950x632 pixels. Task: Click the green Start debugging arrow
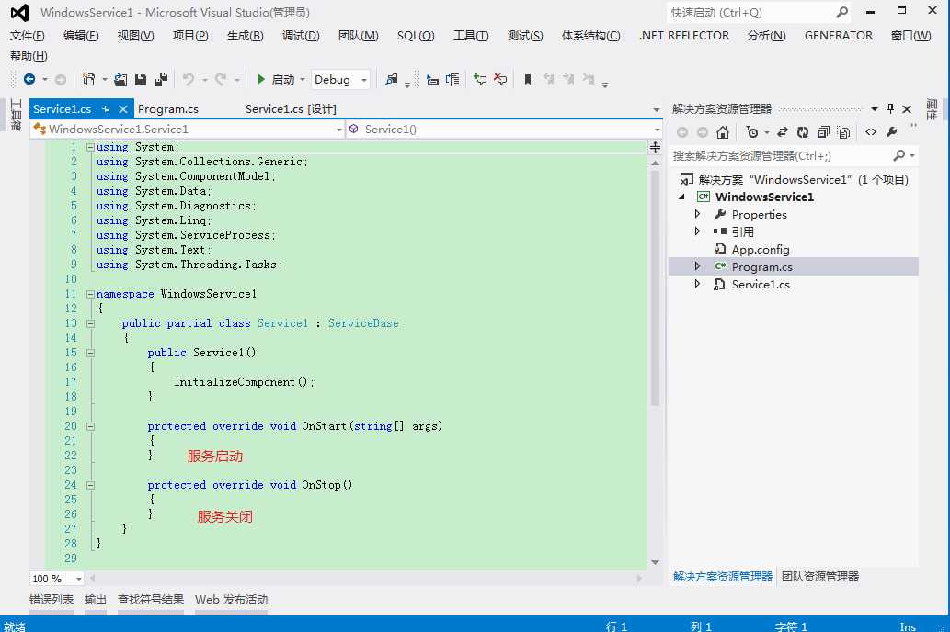pos(260,79)
